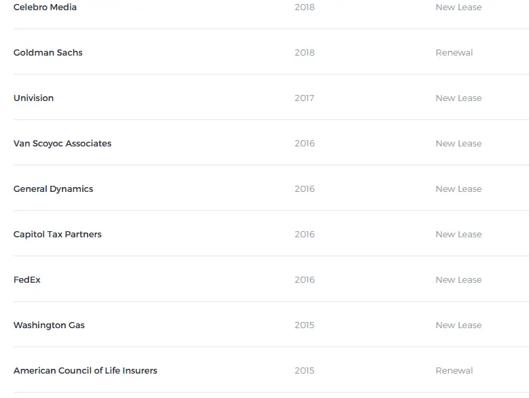529x398 pixels.
Task: Select the General Dynamics tenant name
Action: coord(53,189)
